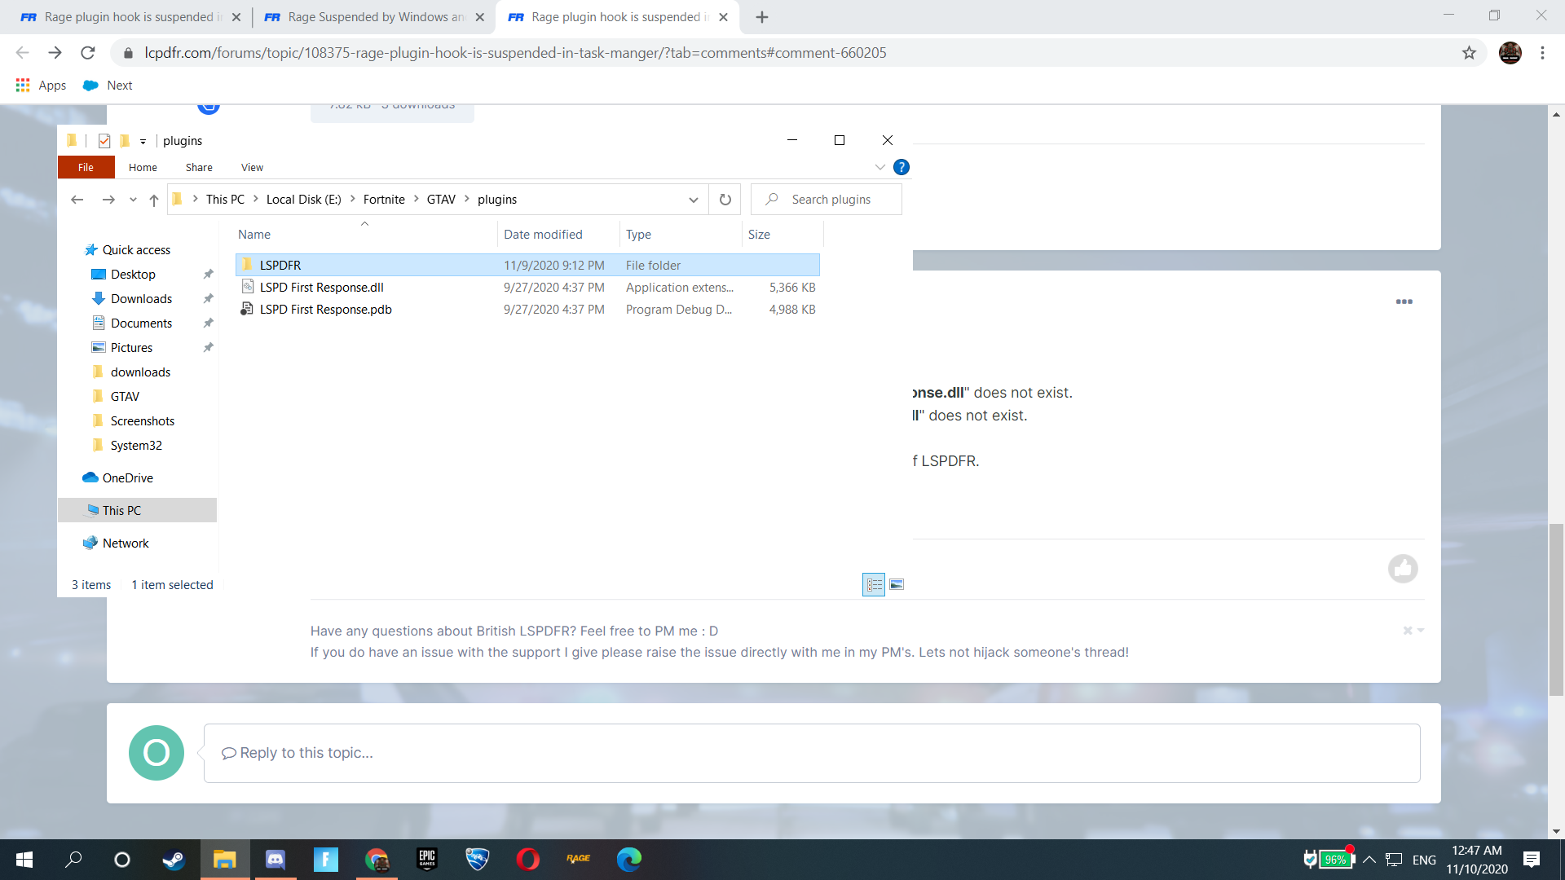Open the post options three-dot menu
Viewport: 1565px width, 880px height.
click(x=1404, y=301)
